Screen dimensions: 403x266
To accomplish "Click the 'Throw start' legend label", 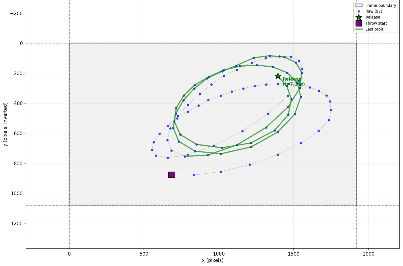I will point(376,23).
